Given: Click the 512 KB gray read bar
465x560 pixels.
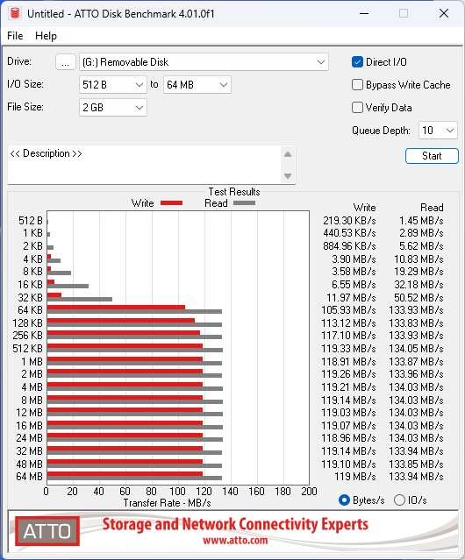Looking at the screenshot, I should 135,350.
